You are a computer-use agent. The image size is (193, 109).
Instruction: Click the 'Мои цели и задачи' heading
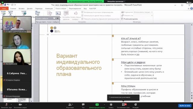pos(133,62)
